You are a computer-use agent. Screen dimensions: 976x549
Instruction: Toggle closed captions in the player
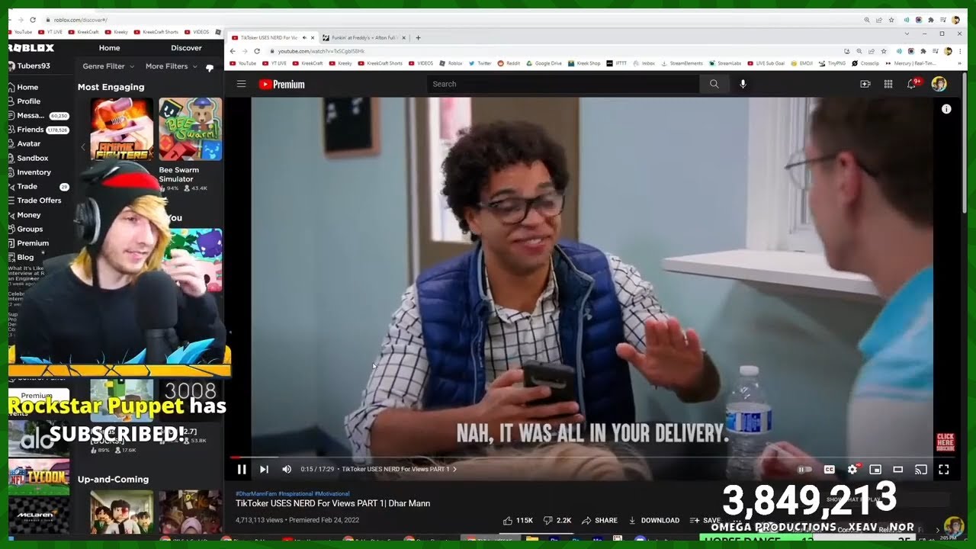[830, 470]
